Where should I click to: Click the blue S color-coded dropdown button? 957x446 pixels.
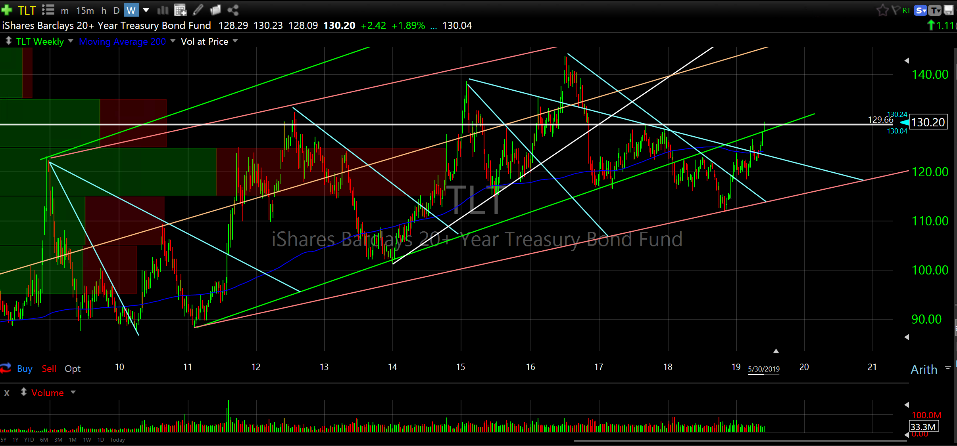click(x=920, y=11)
